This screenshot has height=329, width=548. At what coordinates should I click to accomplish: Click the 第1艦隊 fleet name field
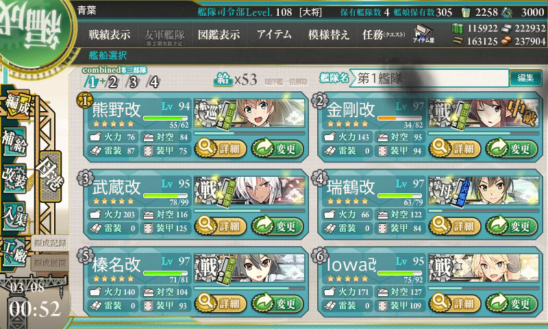coord(429,78)
